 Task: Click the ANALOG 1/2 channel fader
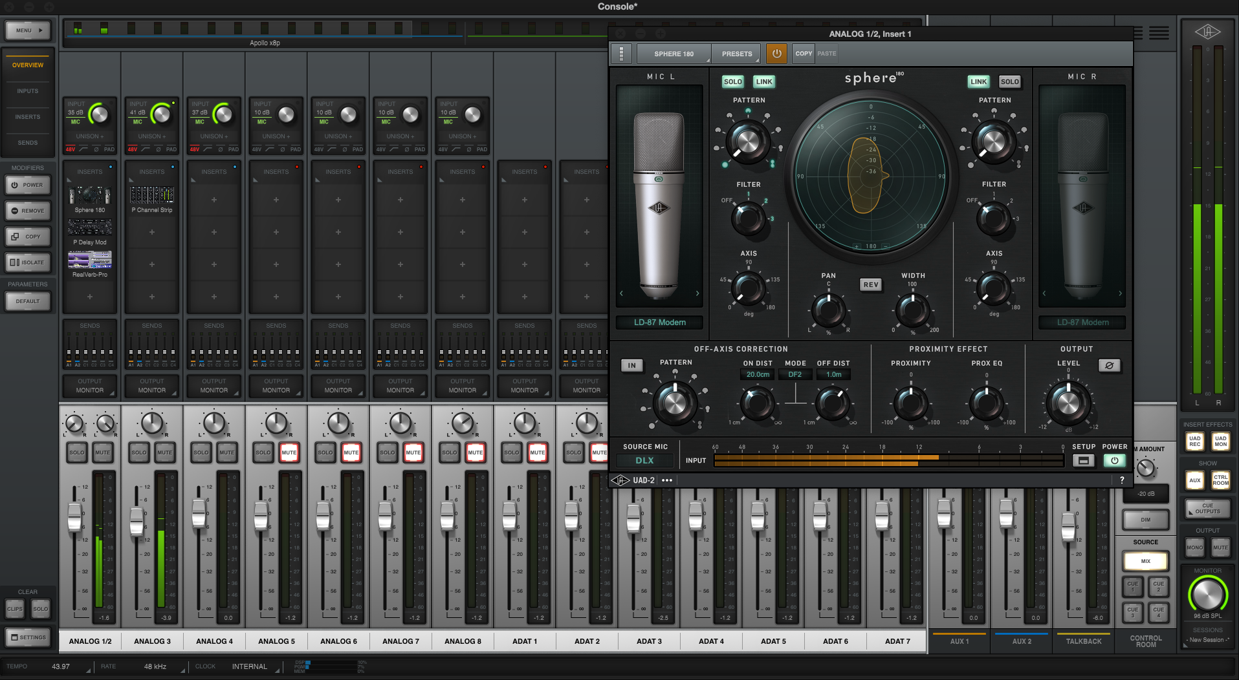[x=74, y=516]
